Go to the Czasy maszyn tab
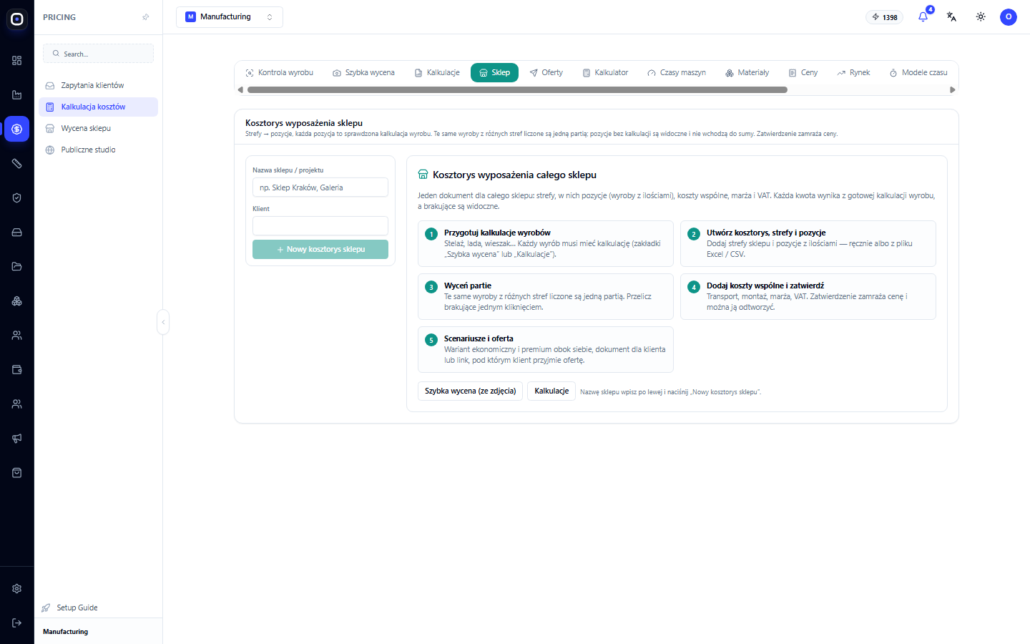Image resolution: width=1030 pixels, height=644 pixels. point(677,73)
